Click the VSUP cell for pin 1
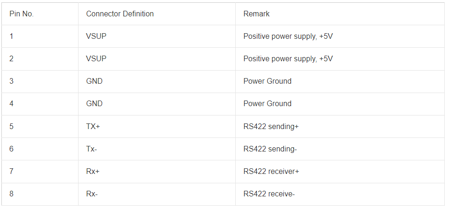449x209 pixels. pyautogui.click(x=157, y=36)
